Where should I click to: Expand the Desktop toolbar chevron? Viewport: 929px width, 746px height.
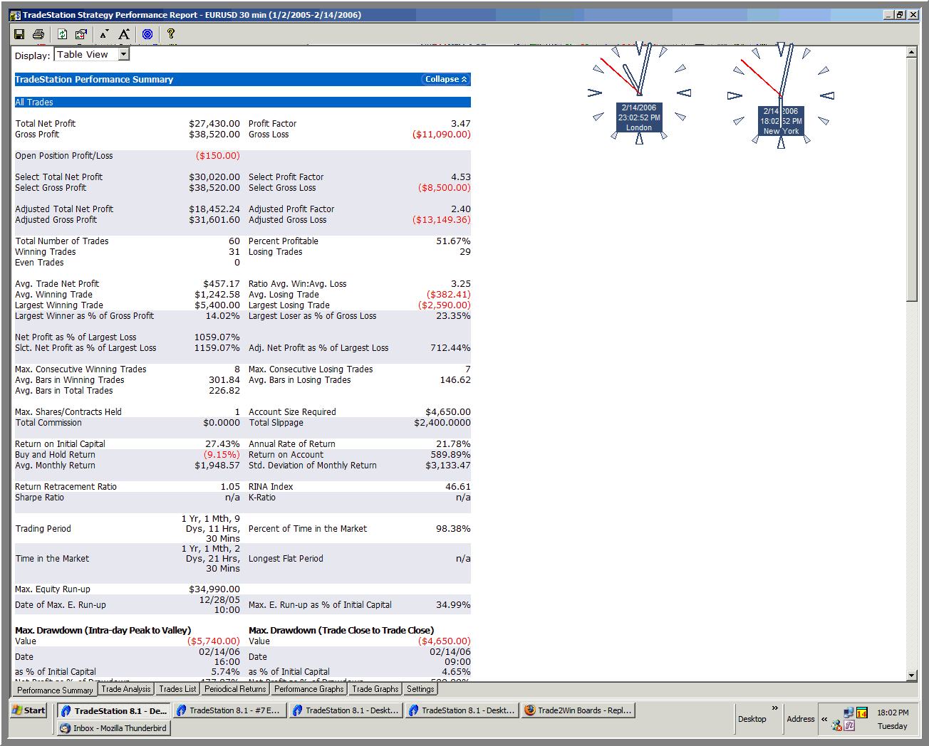775,708
